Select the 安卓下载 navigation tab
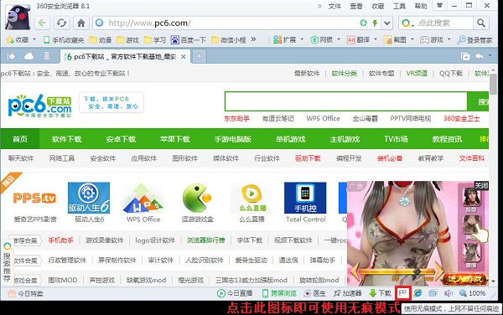Screen dimensions: 503x315 121,139
